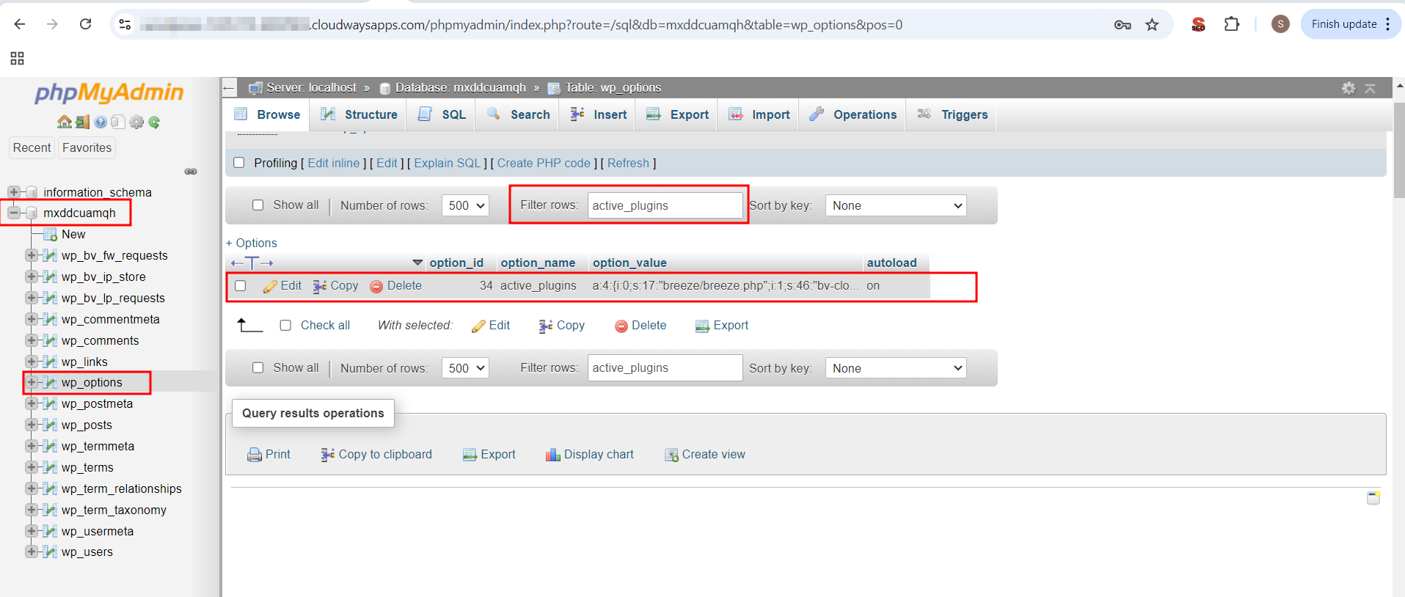Select the active_plugins row checkbox
Image resolution: width=1405 pixels, height=597 pixels.
(x=240, y=286)
